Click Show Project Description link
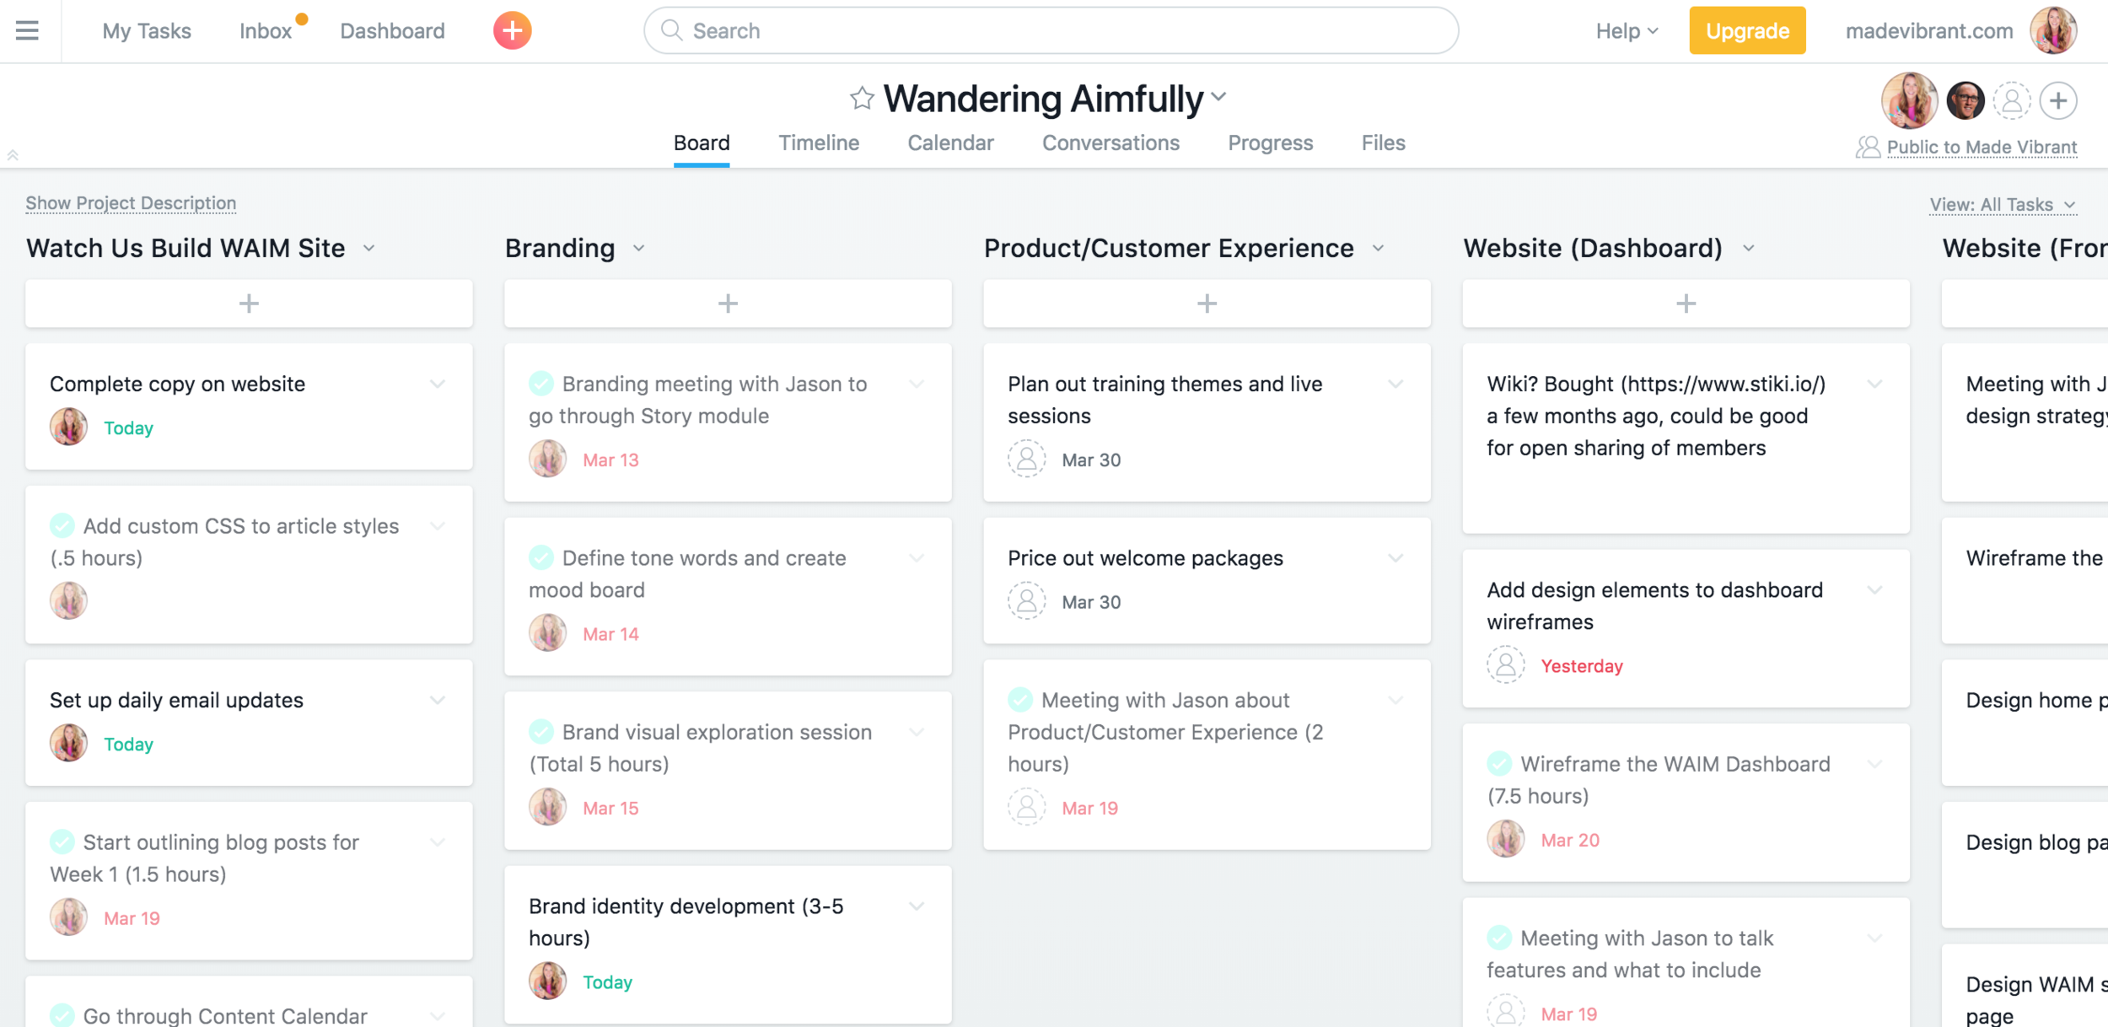The height and width of the screenshot is (1027, 2108). pos(130,203)
